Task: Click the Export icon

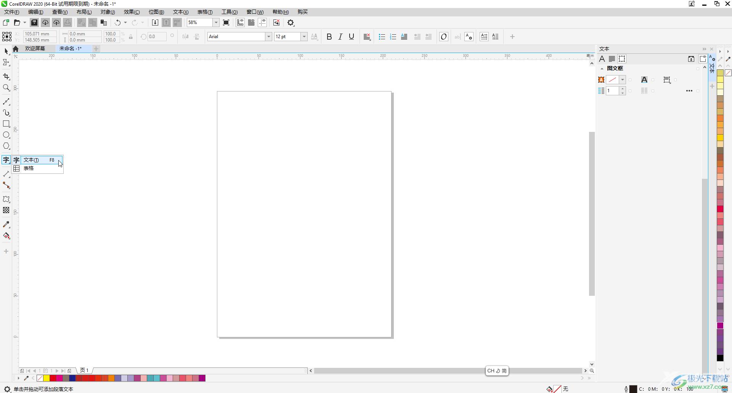Action: [166, 22]
